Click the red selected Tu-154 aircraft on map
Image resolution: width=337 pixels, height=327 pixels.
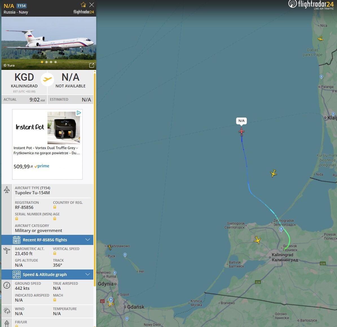click(241, 131)
